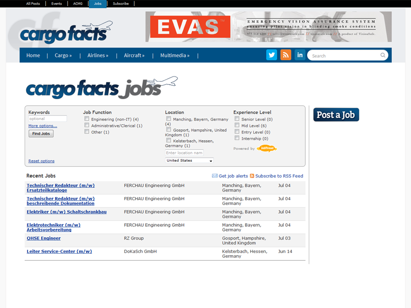
Task: Tick the Manching, Bayern, Germany checkbox
Action: (x=169, y=119)
